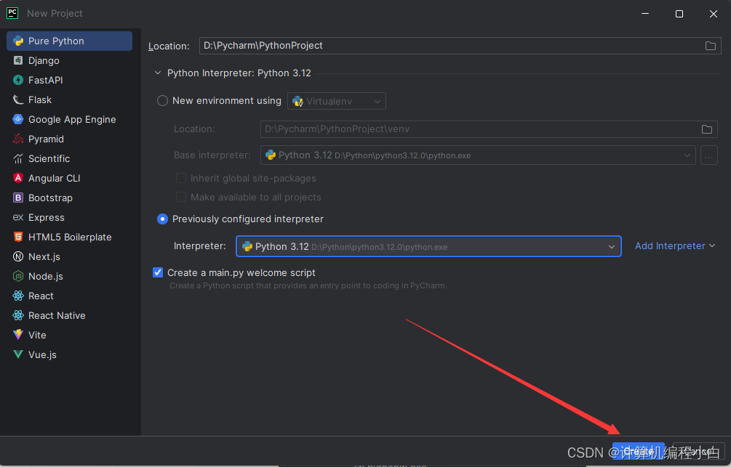Viewport: 731px width, 467px height.
Task: Open the Base interpreter dropdown
Action: (x=478, y=155)
